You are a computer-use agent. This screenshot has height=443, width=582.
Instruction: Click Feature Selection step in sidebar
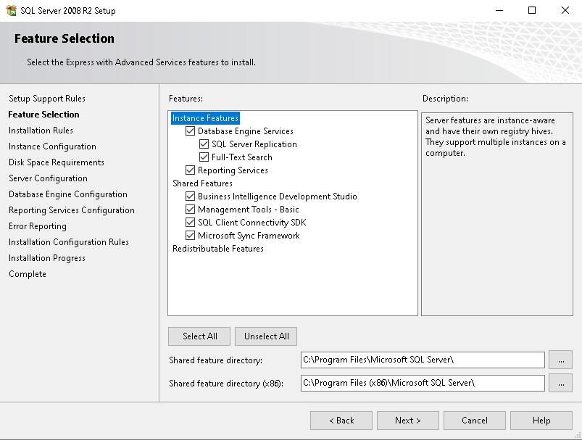(x=43, y=115)
